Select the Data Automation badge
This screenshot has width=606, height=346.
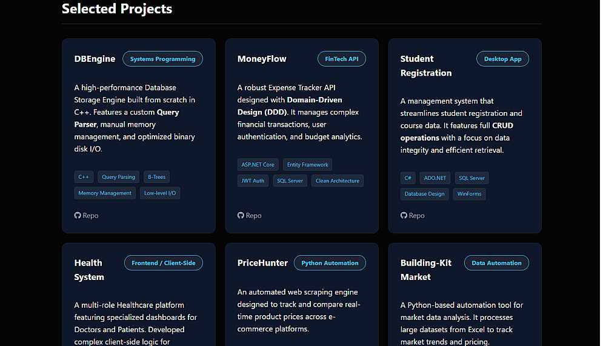pos(496,263)
